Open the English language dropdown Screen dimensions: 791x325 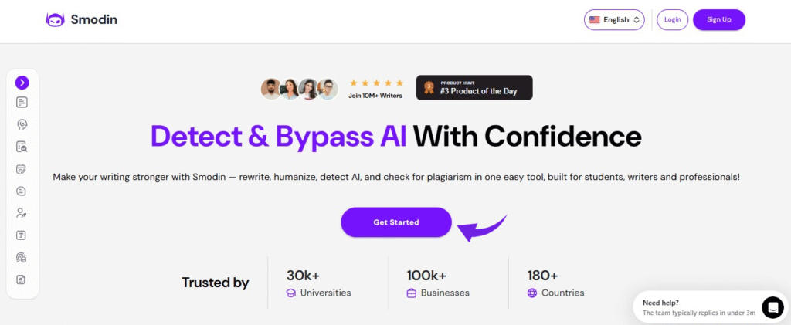614,20
